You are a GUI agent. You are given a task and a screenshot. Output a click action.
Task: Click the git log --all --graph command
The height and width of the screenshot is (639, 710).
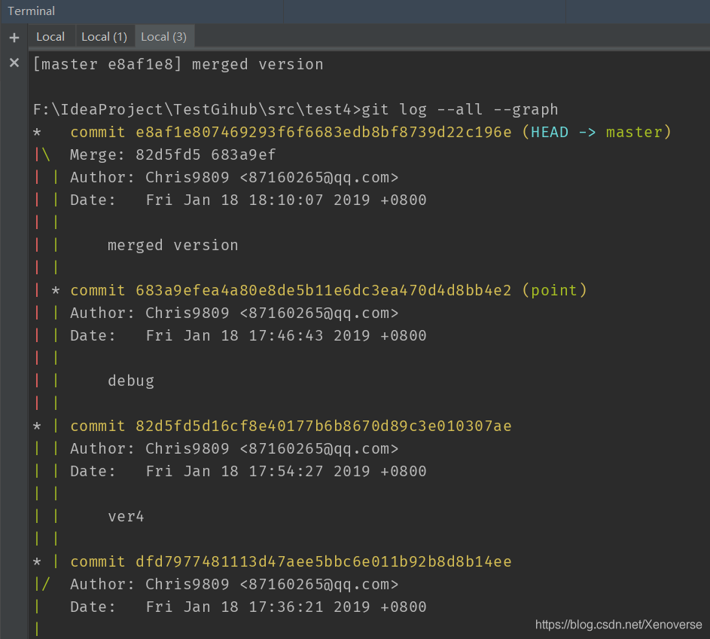tap(460, 110)
